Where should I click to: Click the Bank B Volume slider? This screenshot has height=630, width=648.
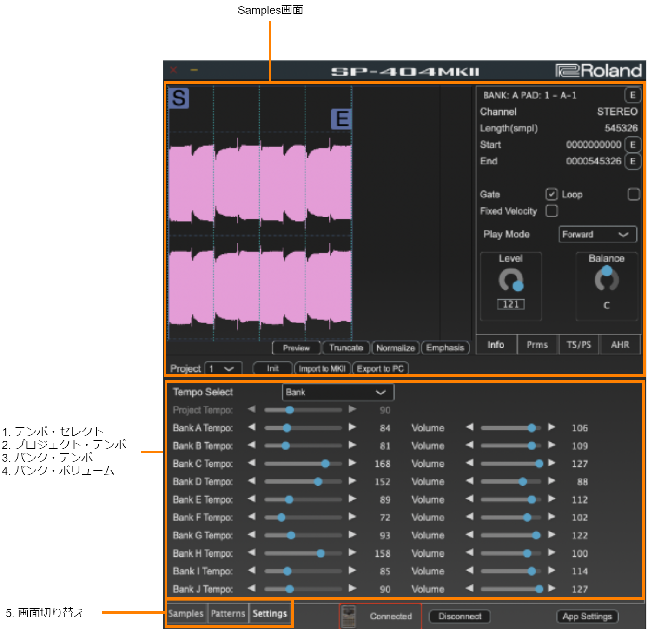(x=511, y=446)
